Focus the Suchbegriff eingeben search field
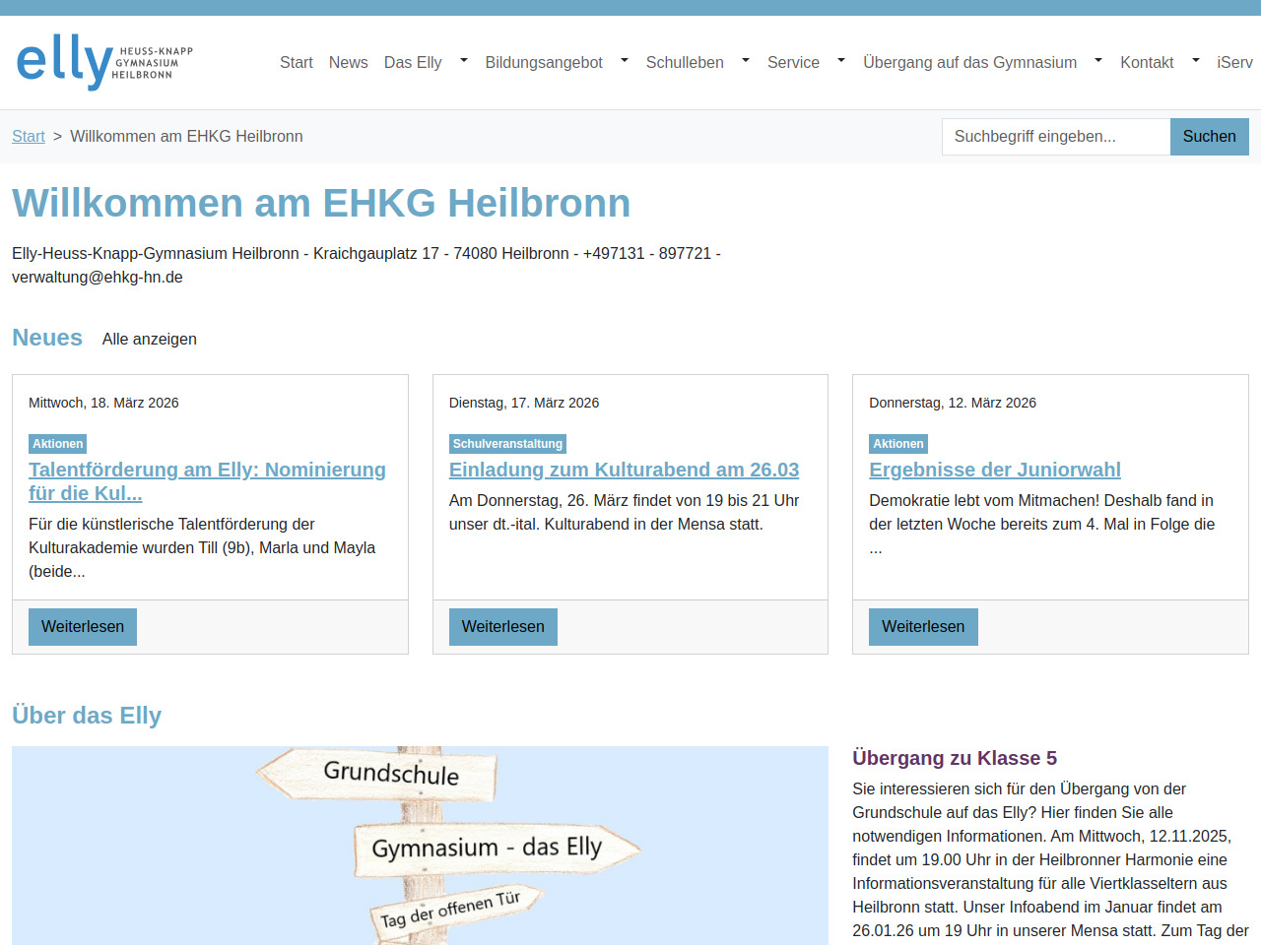Image resolution: width=1261 pixels, height=945 pixels. pyautogui.click(x=1055, y=137)
